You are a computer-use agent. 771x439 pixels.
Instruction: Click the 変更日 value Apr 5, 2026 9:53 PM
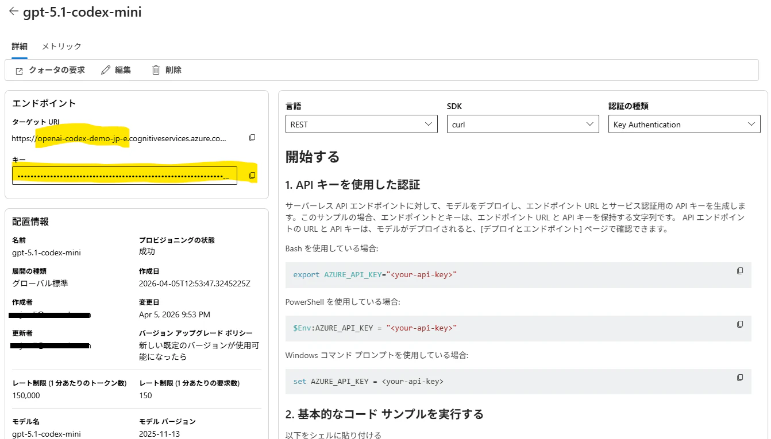tap(175, 314)
